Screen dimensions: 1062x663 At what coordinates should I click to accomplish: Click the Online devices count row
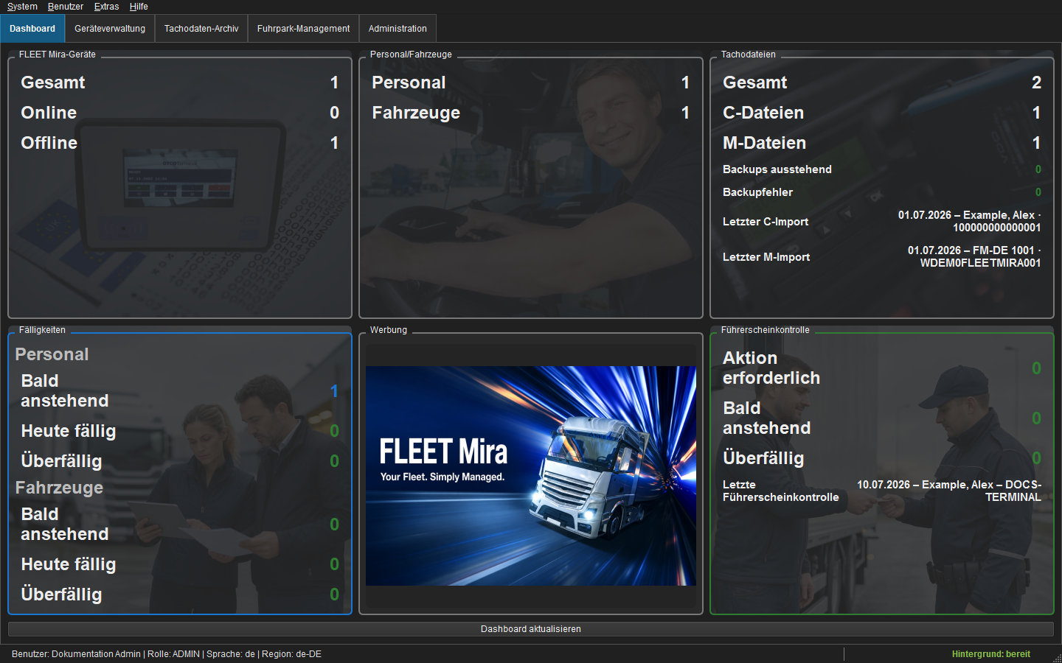180,113
